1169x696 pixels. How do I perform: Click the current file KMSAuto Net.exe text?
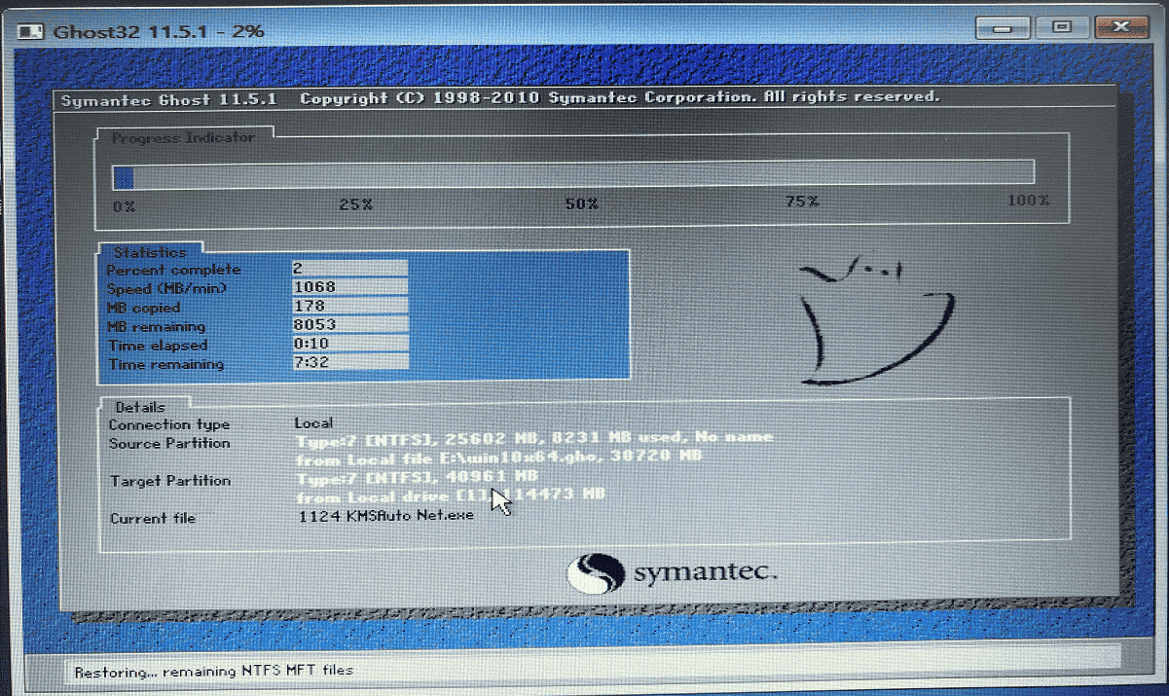[x=386, y=516]
